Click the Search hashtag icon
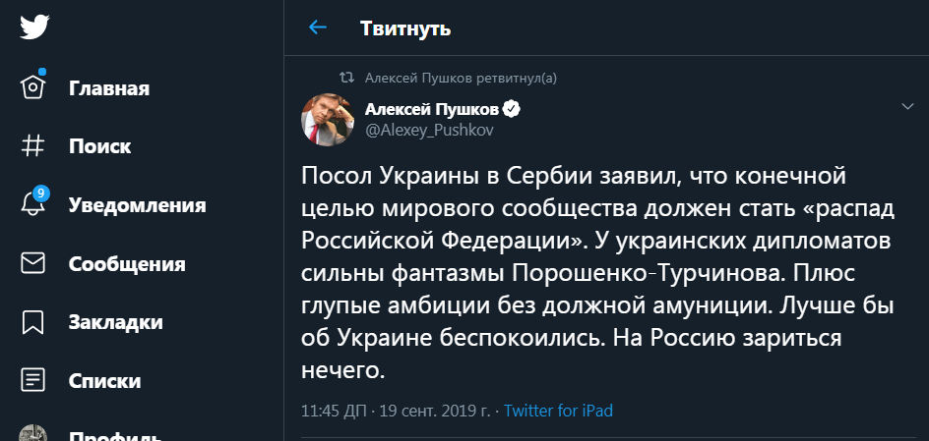This screenshot has height=441, width=929. (x=33, y=146)
